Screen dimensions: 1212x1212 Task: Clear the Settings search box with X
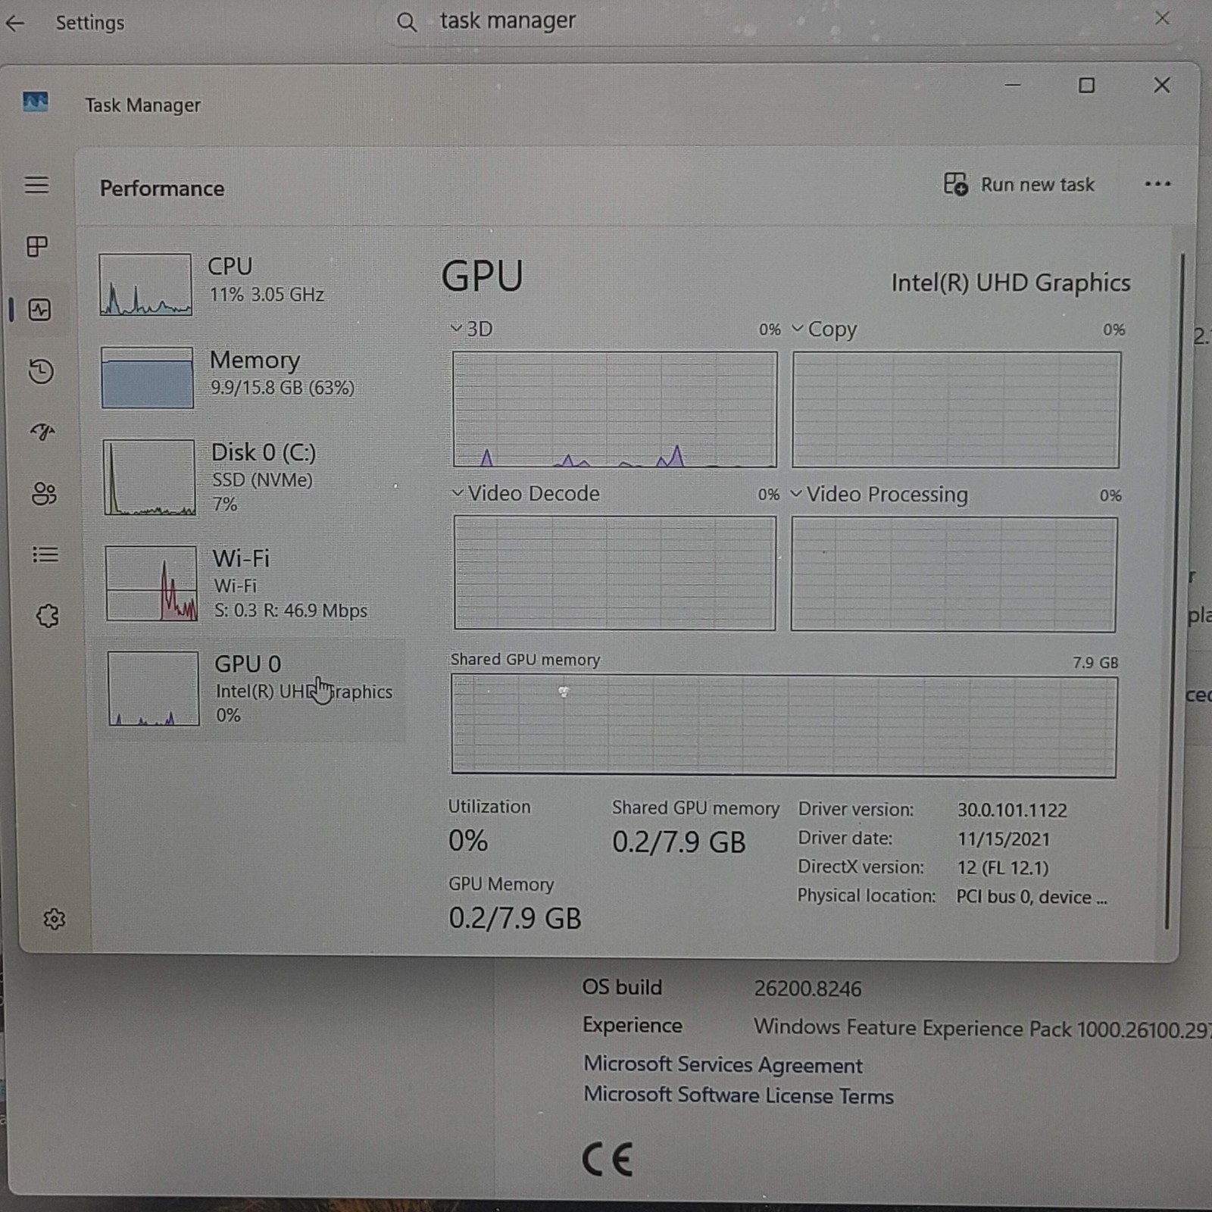pyautogui.click(x=1162, y=18)
